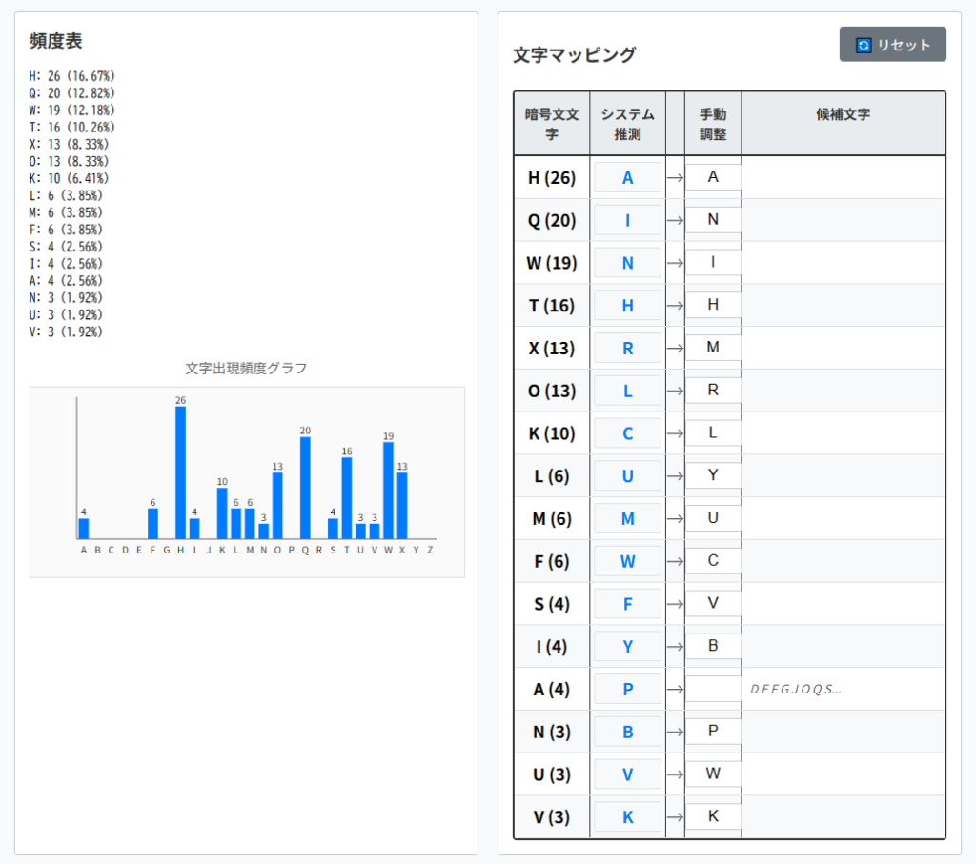Click manual adjustment field for cipher Q
This screenshot has width=976, height=864.
pyautogui.click(x=713, y=220)
